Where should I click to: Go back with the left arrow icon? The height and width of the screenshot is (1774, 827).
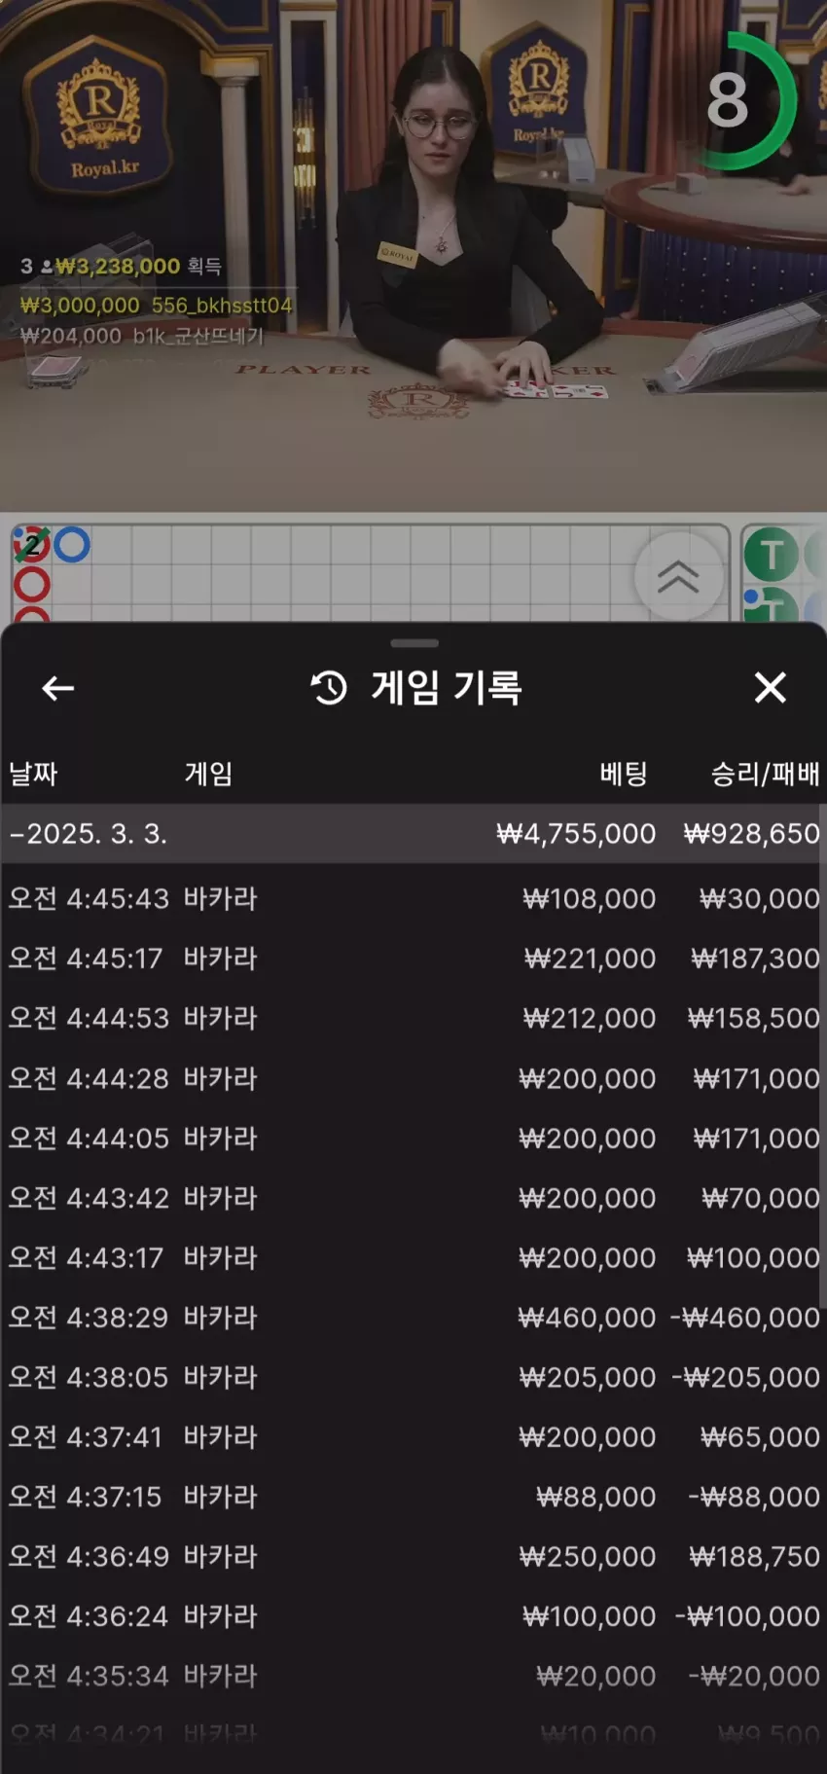pos(58,689)
